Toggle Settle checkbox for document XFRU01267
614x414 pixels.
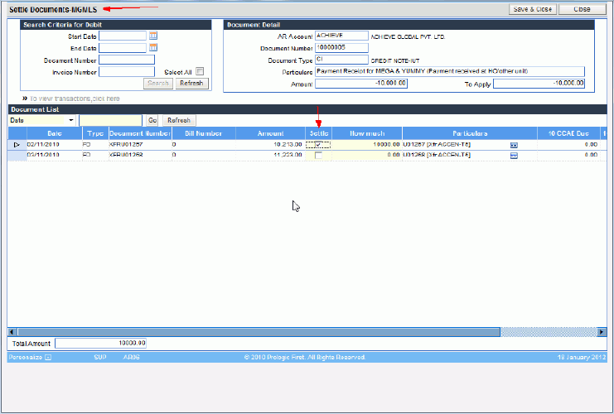point(318,144)
